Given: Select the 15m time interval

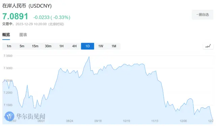Looking at the screenshot, I should (35, 46).
